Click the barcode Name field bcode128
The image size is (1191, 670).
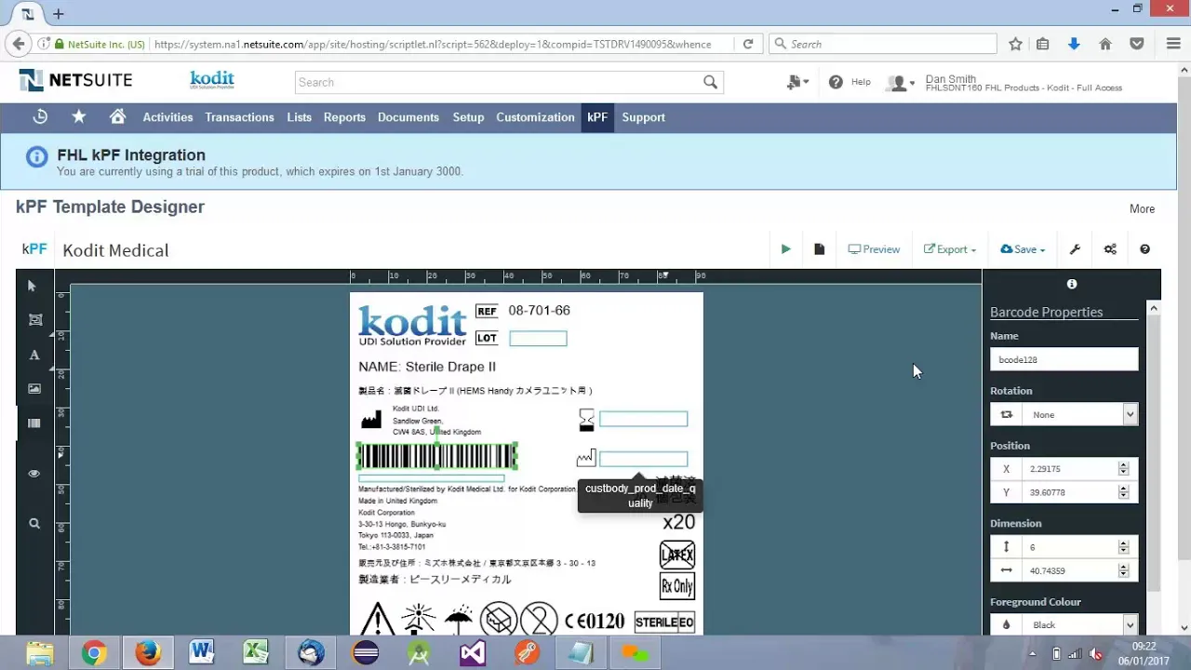tap(1064, 359)
